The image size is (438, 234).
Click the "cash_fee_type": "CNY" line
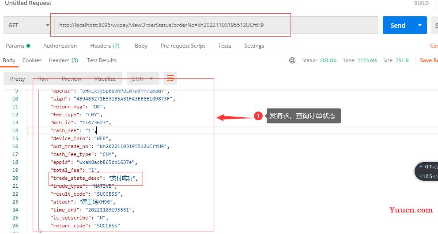click(x=83, y=154)
